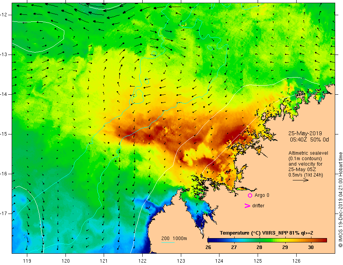343x265 pixels.
Task: Click the (0.1m contours) caption text
Action: tap(305, 159)
